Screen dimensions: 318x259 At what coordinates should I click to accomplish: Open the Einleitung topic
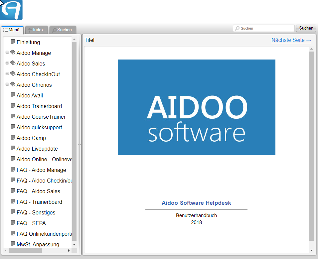28,42
